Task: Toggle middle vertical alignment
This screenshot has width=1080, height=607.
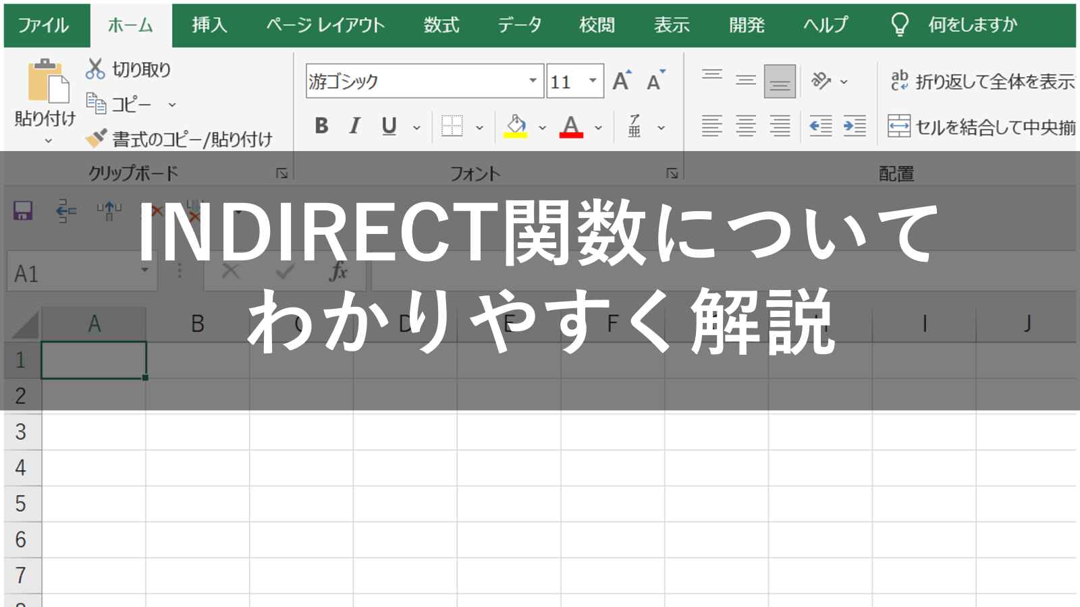Action: point(746,81)
